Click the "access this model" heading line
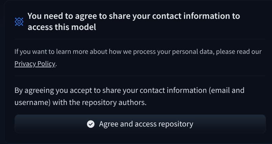The height and width of the screenshot is (144, 272). click(x=62, y=27)
